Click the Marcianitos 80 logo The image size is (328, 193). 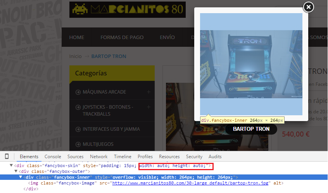pos(128,10)
